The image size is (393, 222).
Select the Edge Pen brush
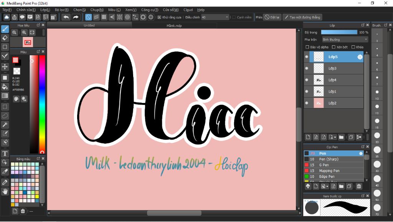coord(334,176)
